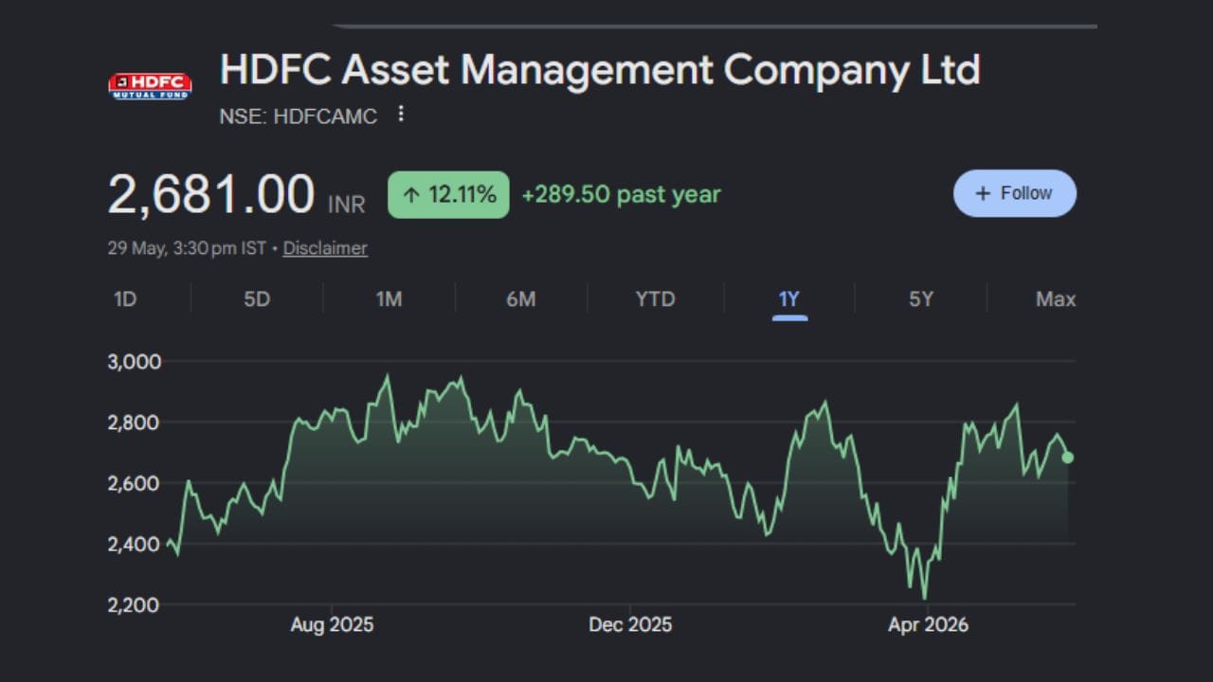The image size is (1213, 682).
Task: Open the three-dot options menu beside HDFCAMC
Action: [401, 115]
